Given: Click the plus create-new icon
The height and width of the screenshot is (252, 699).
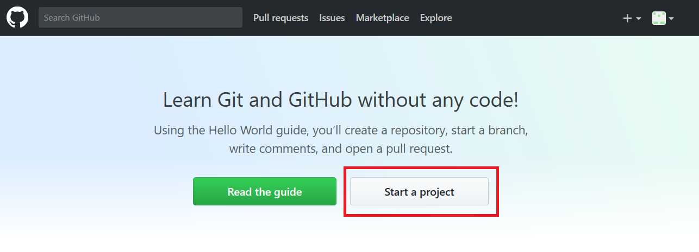Looking at the screenshot, I should [627, 18].
